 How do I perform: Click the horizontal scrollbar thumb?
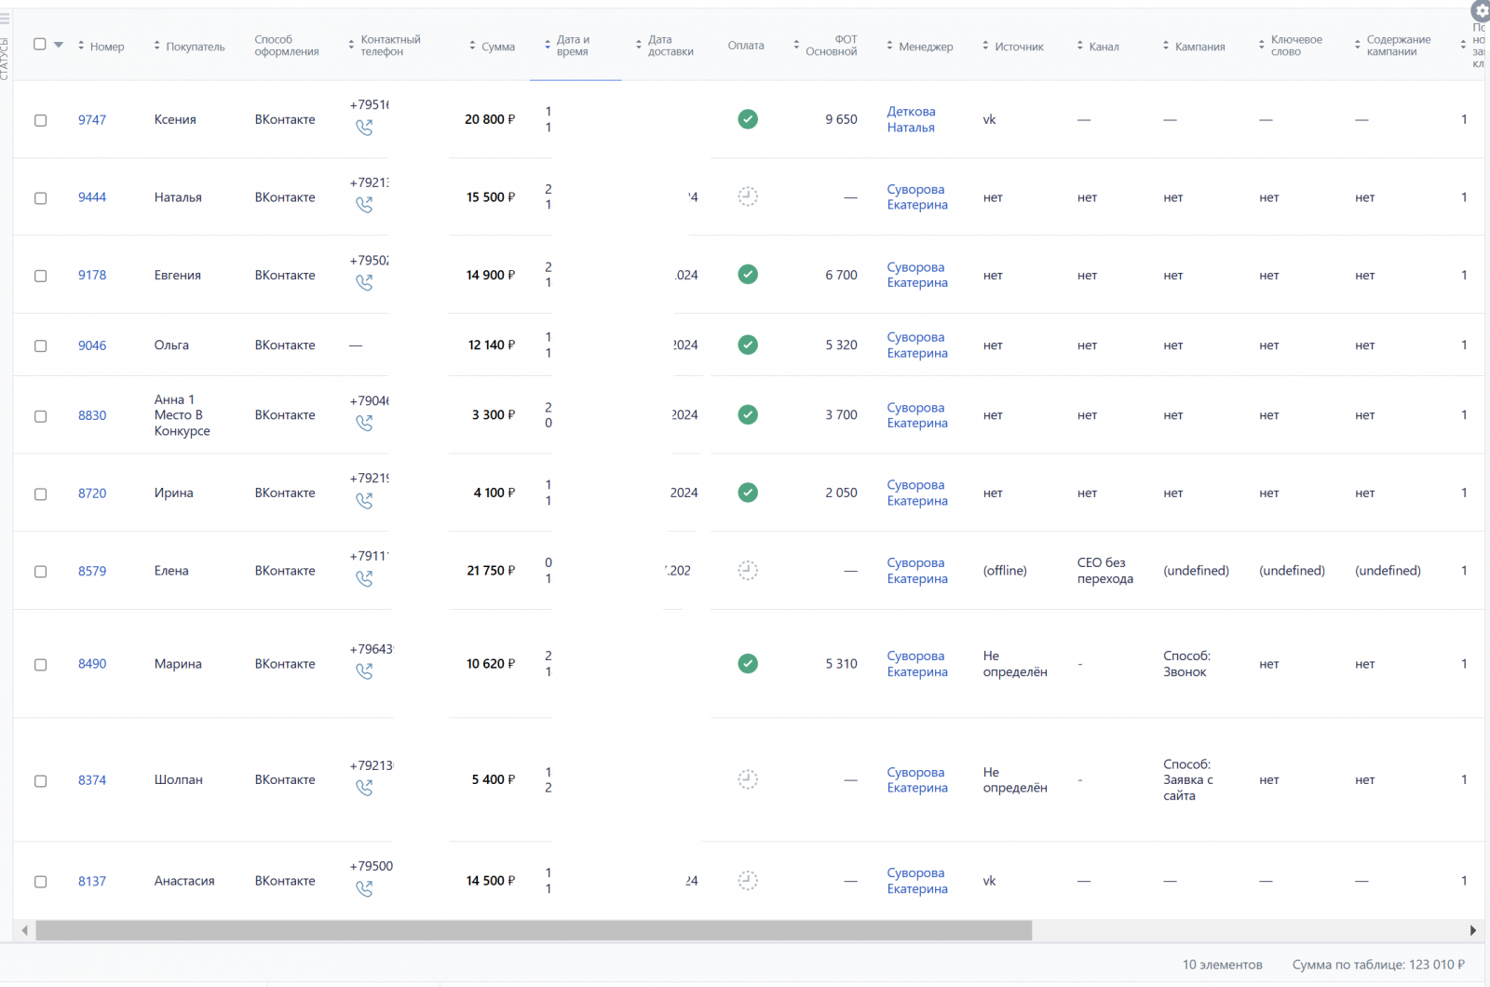click(533, 930)
